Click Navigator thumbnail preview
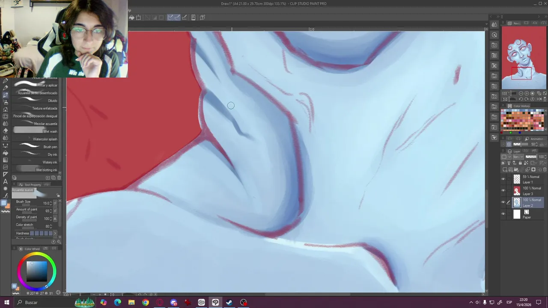Image resolution: width=548 pixels, height=308 pixels. 524,58
